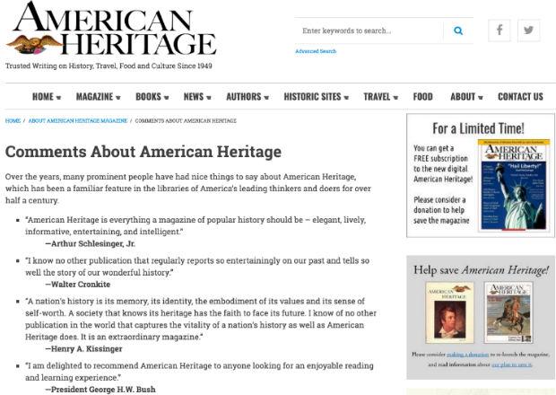Expand the About menu arrow

[481, 98]
